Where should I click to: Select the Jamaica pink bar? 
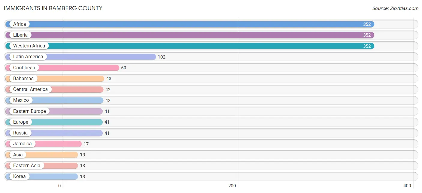point(44,144)
